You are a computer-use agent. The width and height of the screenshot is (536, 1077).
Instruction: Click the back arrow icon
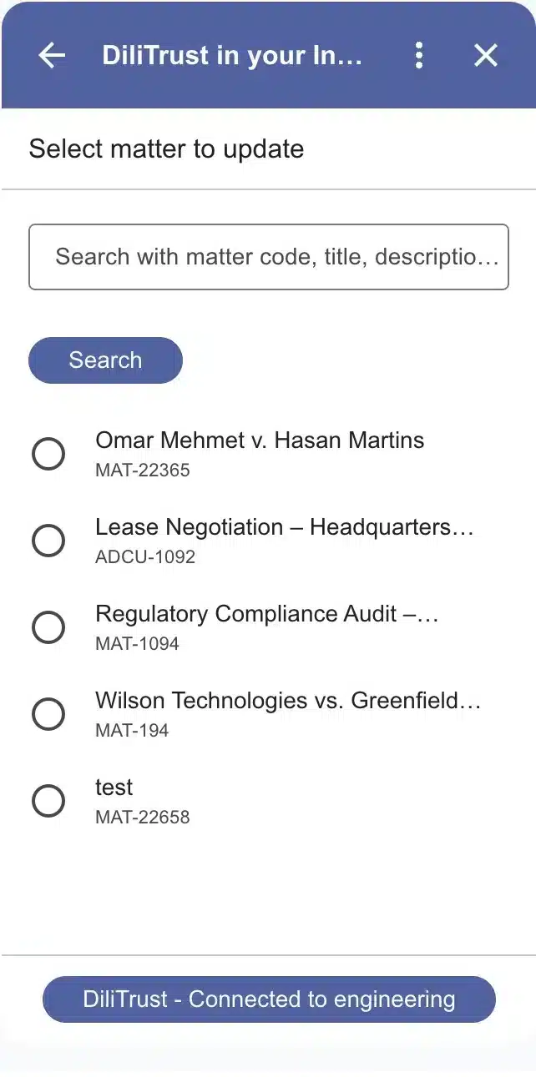(x=52, y=55)
